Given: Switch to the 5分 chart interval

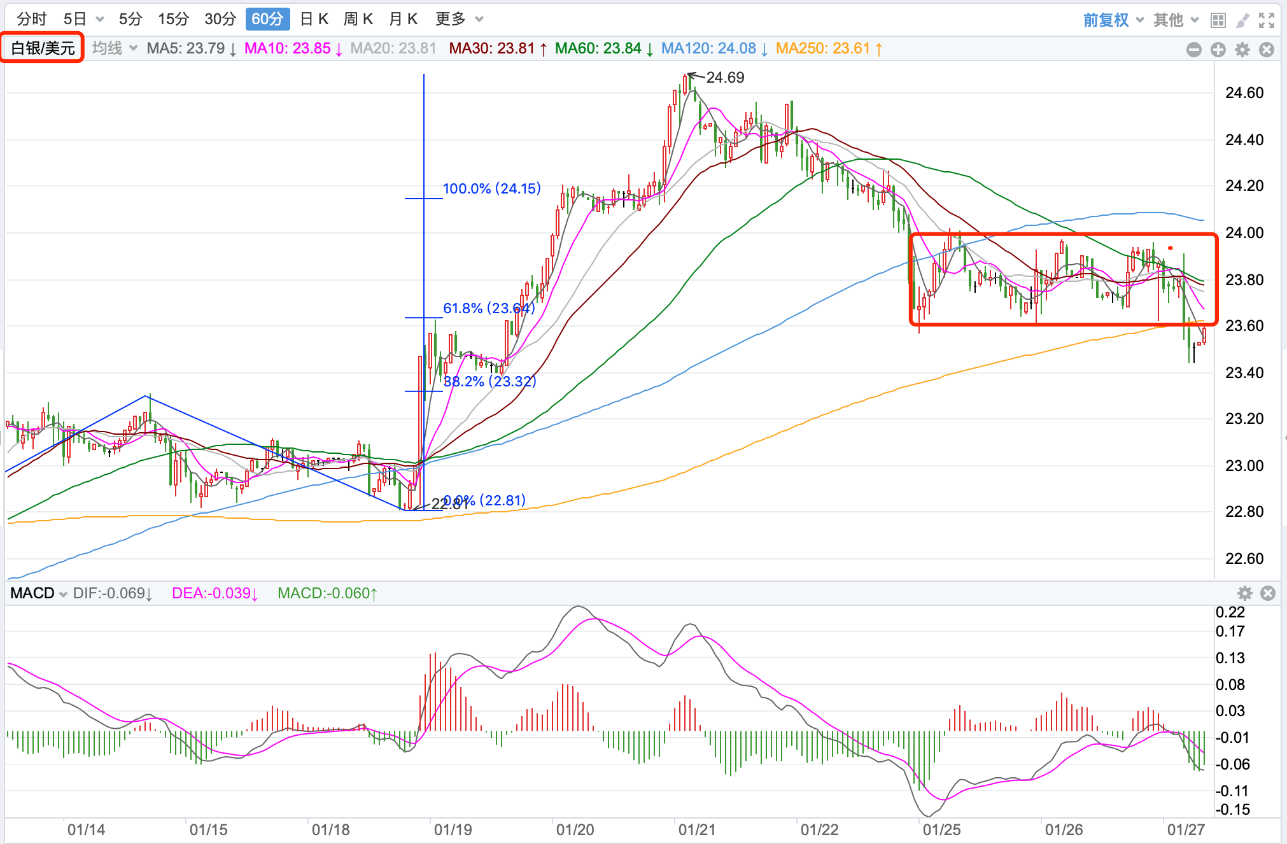Looking at the screenshot, I should tap(130, 19).
